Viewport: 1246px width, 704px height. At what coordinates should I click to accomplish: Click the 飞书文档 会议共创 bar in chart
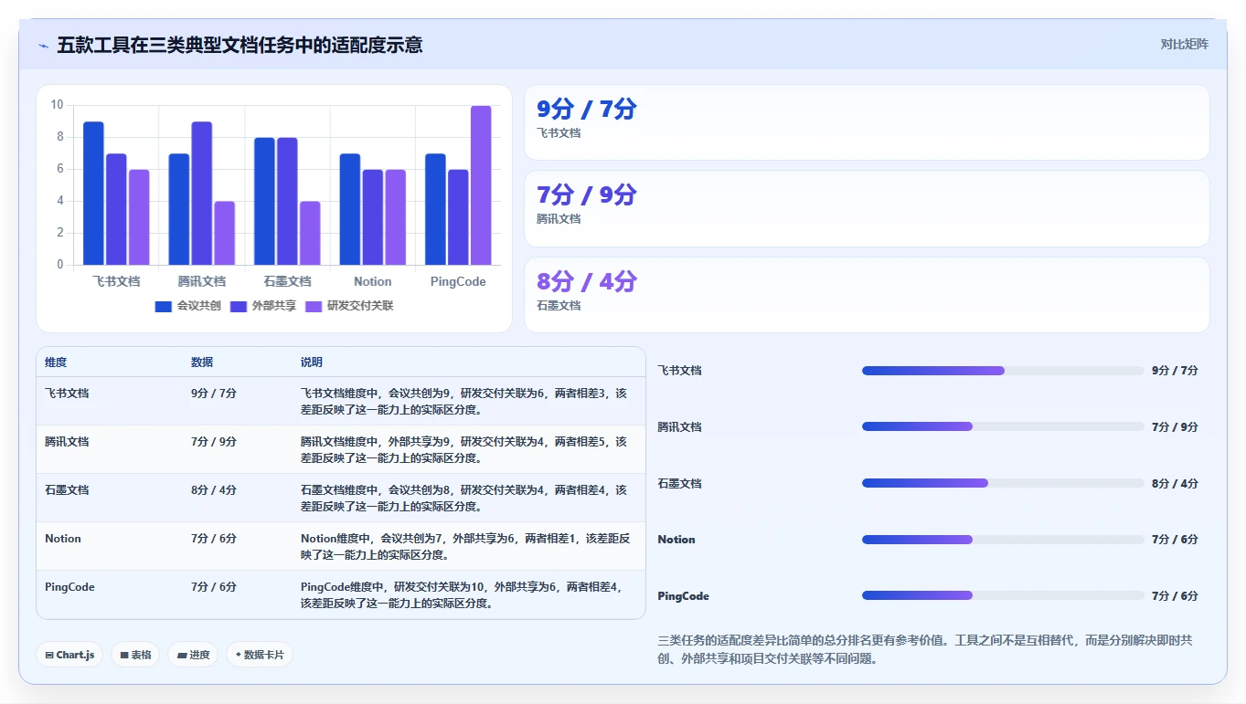click(x=93, y=194)
